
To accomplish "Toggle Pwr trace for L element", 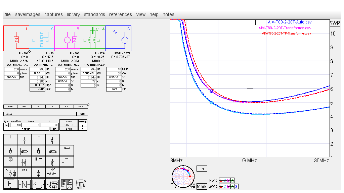I will (221, 180).
